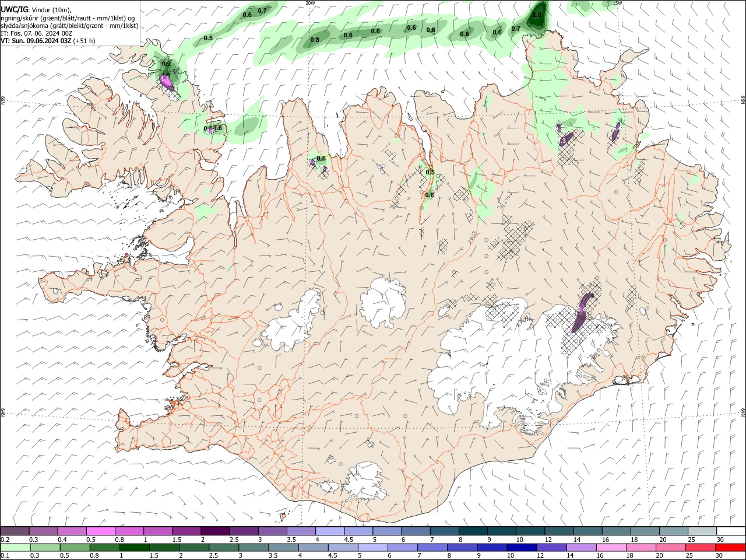
Task: Pick the palest green first rain legend swatch
Action: [x=15, y=547]
